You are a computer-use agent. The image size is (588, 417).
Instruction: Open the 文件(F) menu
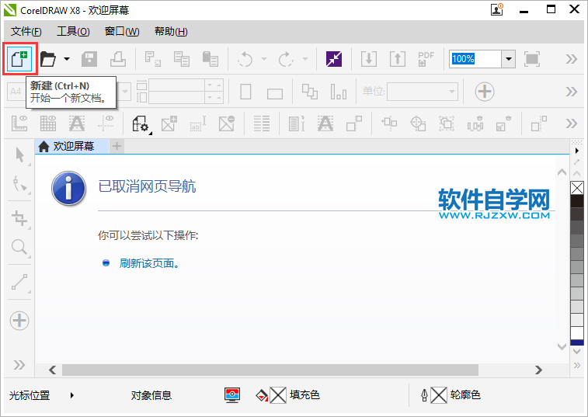pyautogui.click(x=26, y=32)
